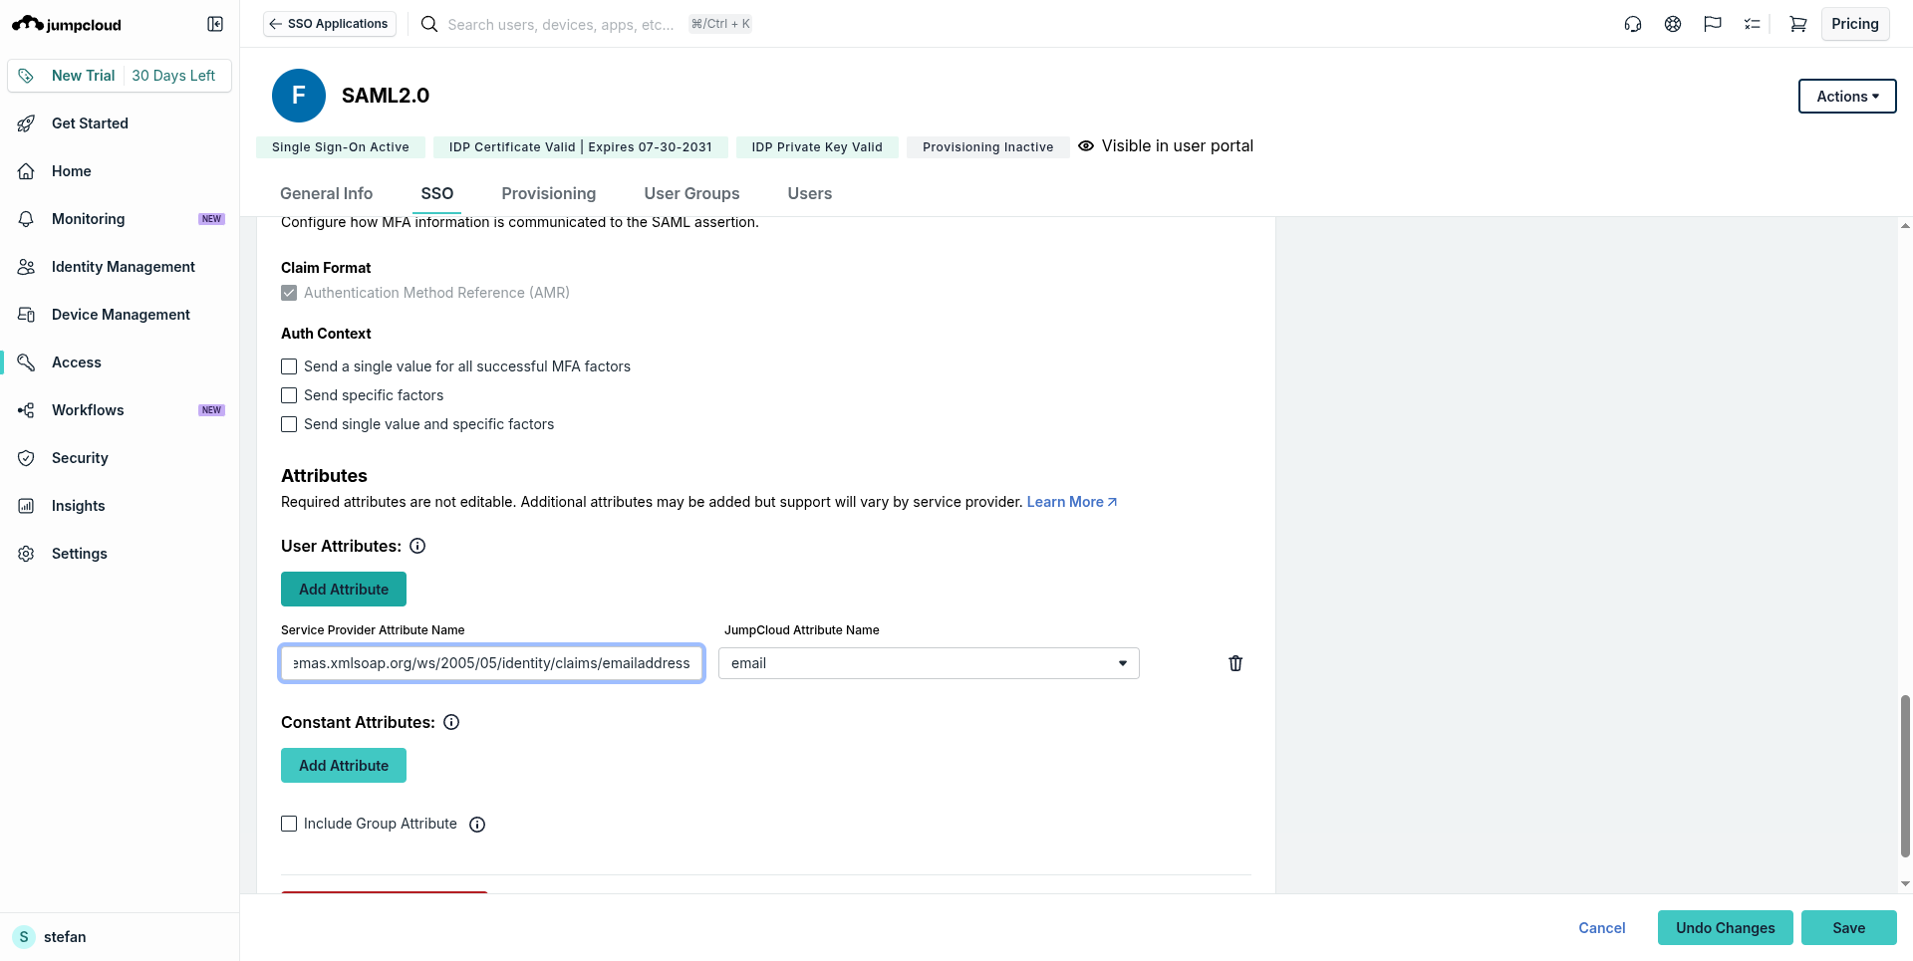
Task: Open the support headset icon
Action: [1633, 24]
